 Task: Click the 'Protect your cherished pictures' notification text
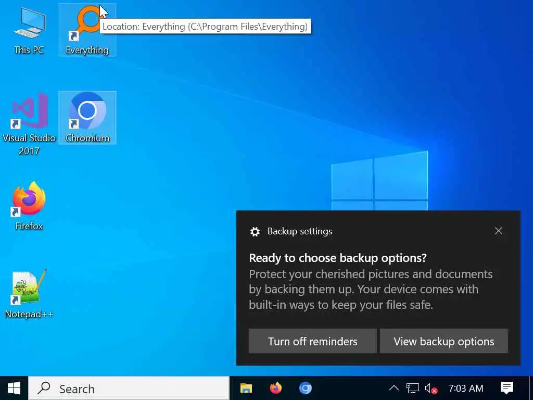(371, 289)
